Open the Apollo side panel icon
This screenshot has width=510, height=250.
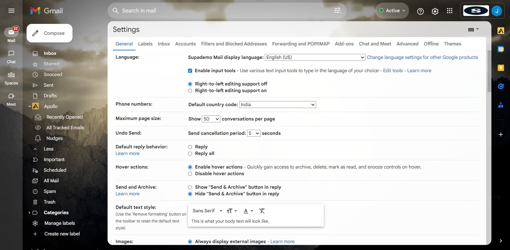pyautogui.click(x=501, y=31)
